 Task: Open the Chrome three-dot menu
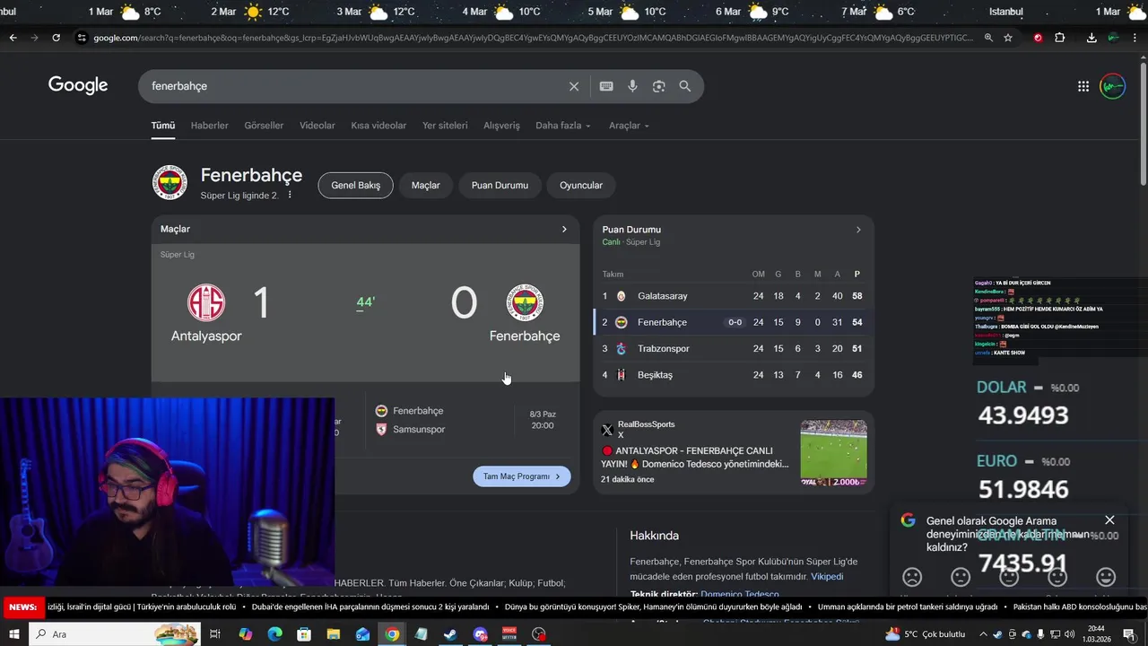[x=1135, y=38]
